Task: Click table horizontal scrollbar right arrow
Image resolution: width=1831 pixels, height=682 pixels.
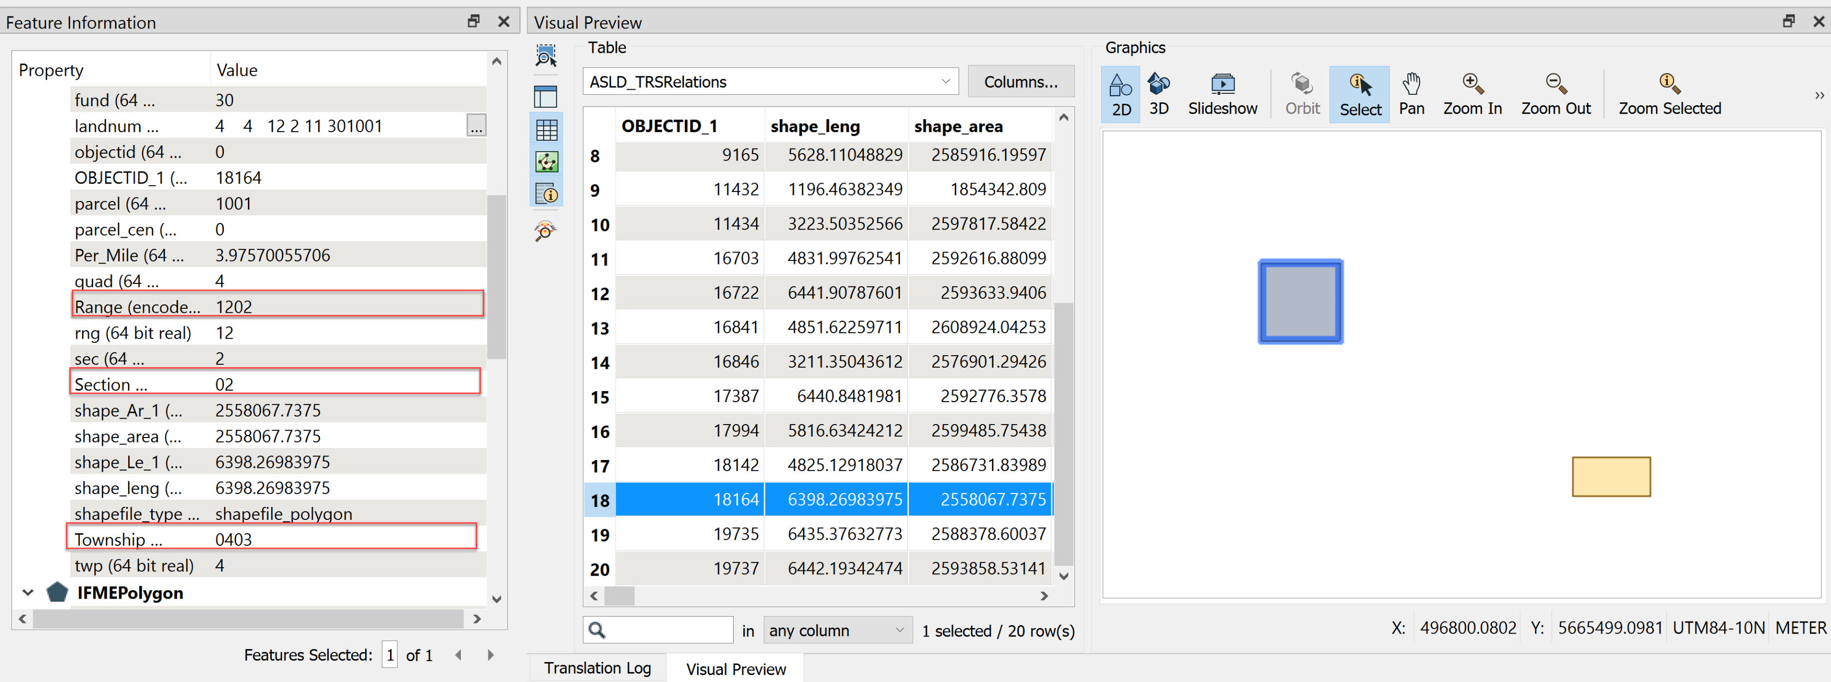Action: click(1043, 597)
